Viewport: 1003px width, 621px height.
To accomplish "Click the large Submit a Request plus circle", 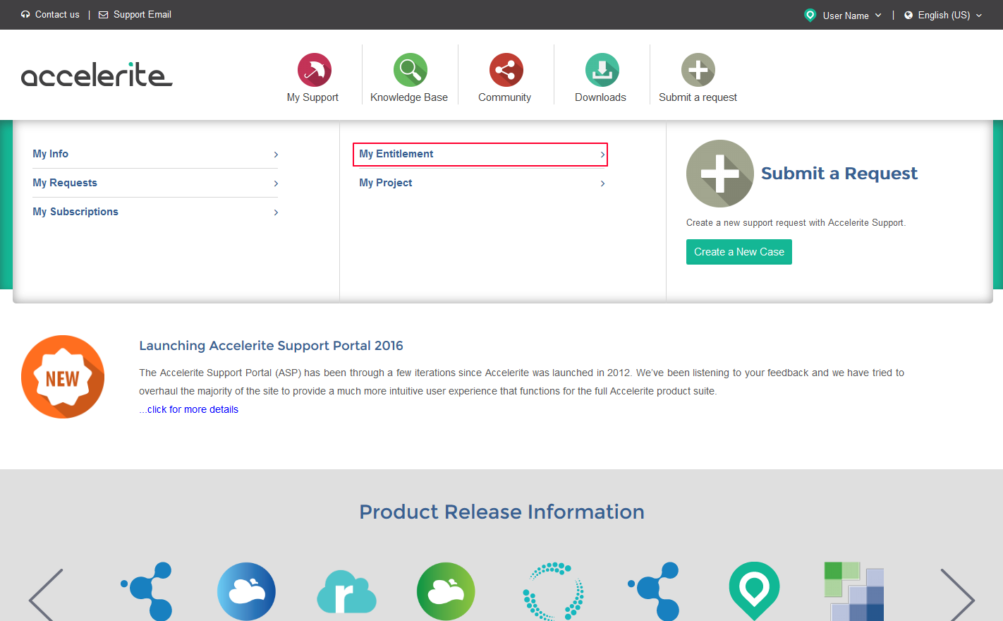I will pos(720,174).
